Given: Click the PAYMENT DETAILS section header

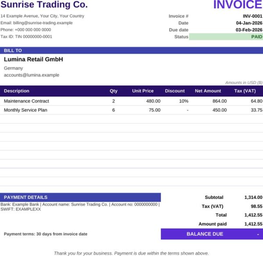Looking at the screenshot, I should [80, 197].
